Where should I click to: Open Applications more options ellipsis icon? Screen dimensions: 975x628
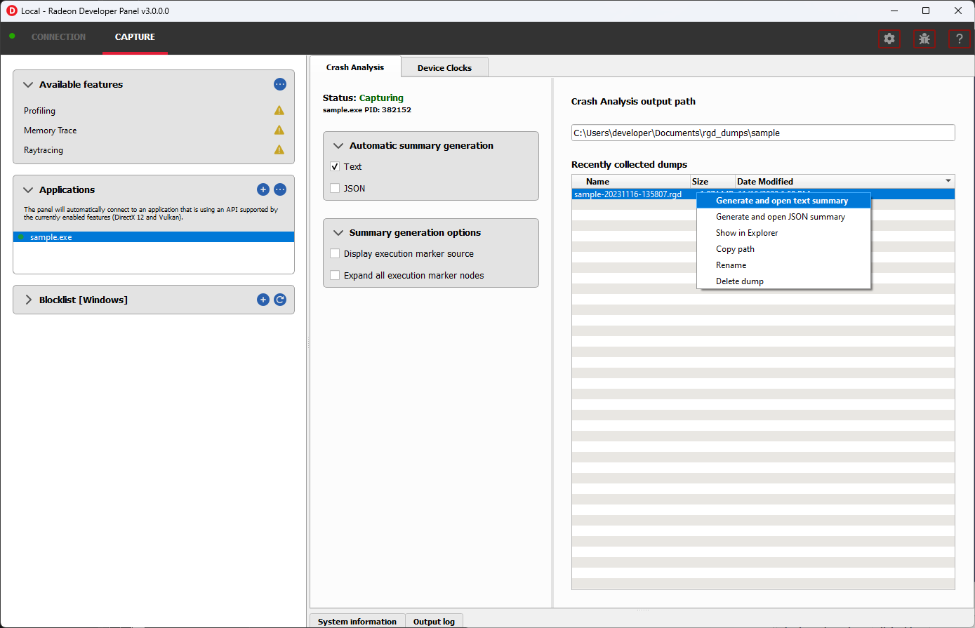(x=280, y=189)
